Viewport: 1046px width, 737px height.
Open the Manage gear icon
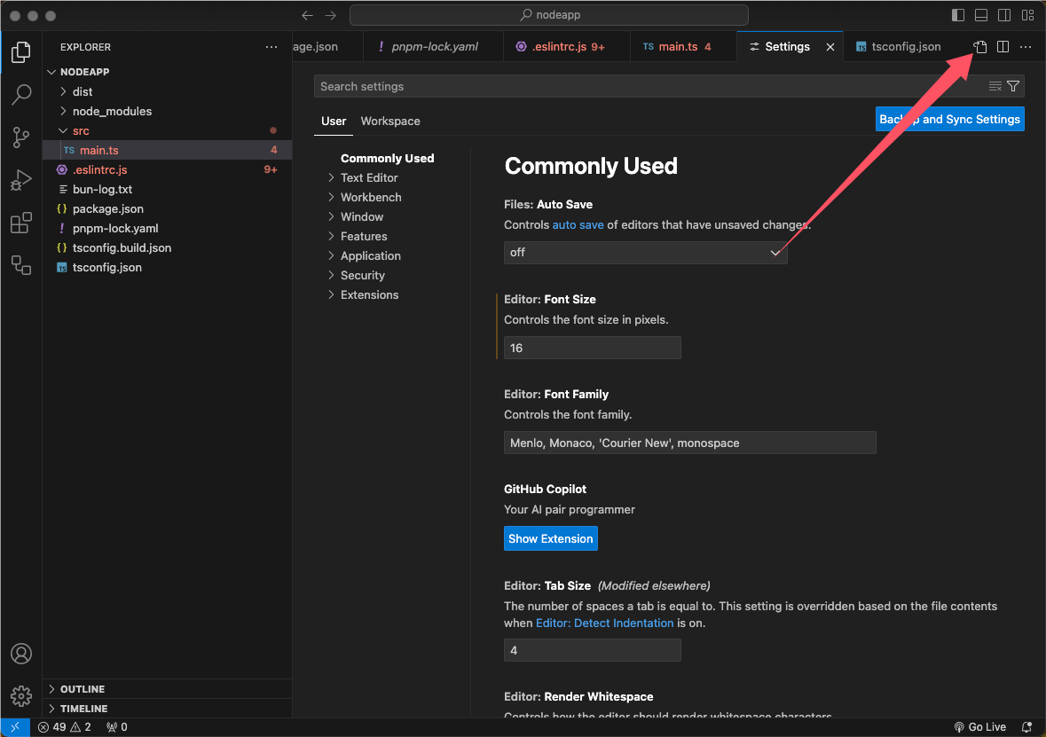(x=21, y=695)
